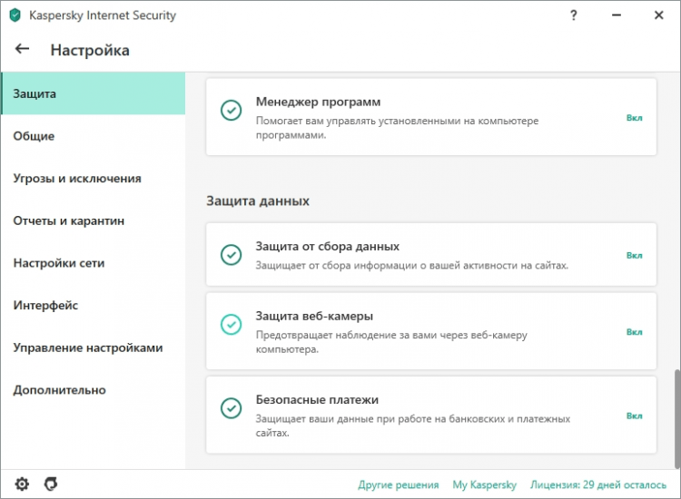Open settings via the bottom gear icon
Viewport: 681px width, 499px height.
(22, 484)
